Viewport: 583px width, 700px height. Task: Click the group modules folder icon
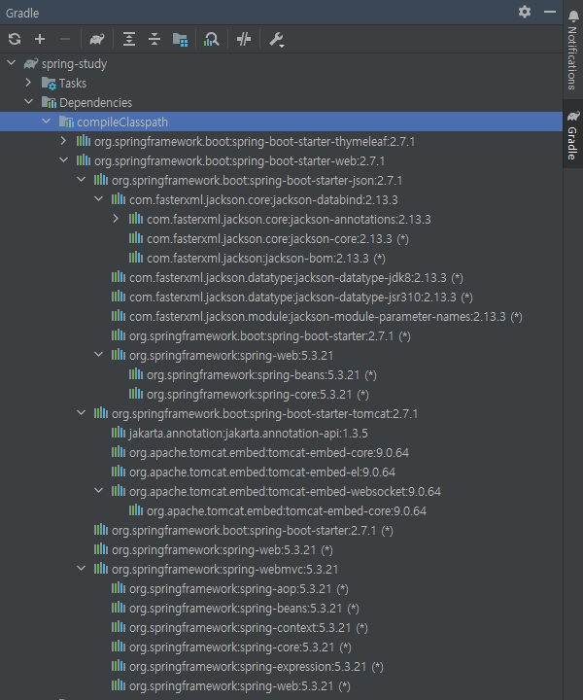[180, 39]
